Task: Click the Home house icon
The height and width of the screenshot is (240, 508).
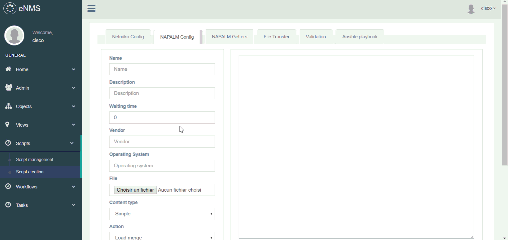Action: (x=8, y=69)
